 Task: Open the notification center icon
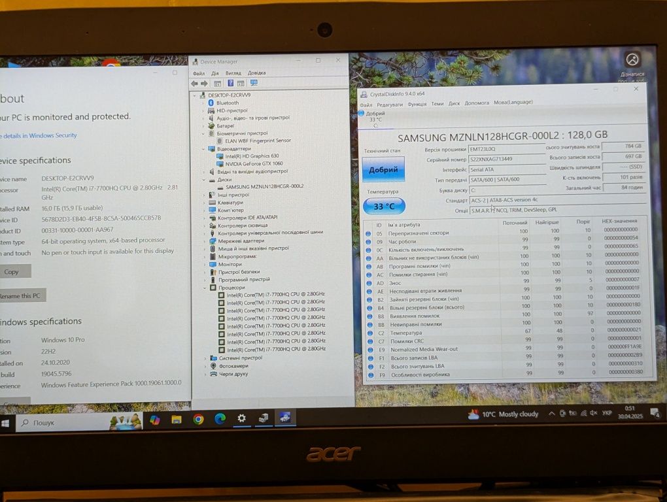tap(655, 412)
